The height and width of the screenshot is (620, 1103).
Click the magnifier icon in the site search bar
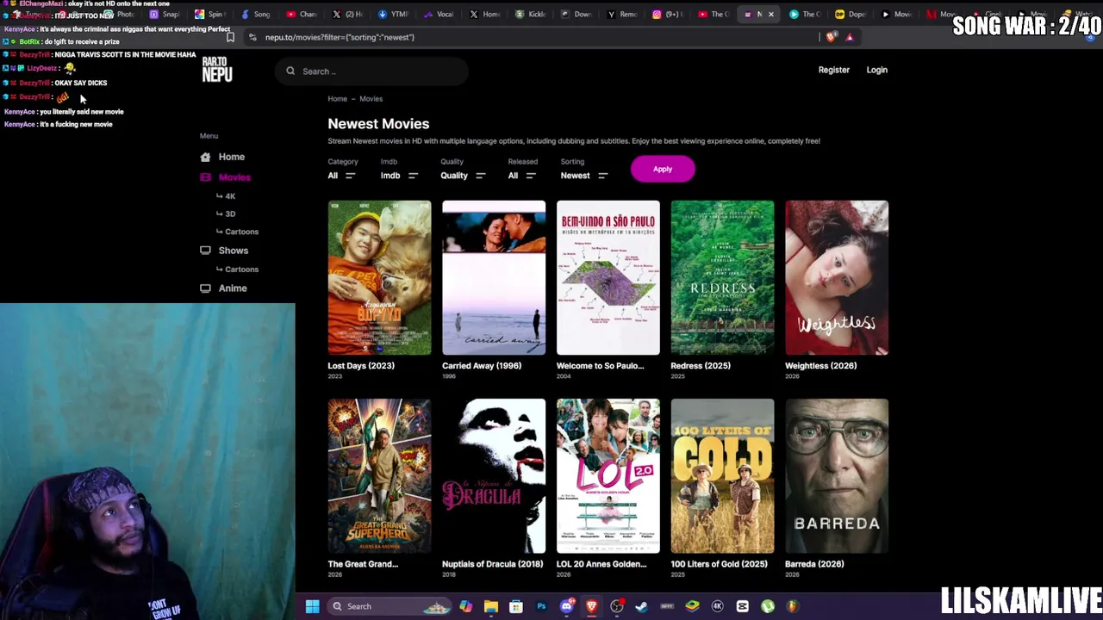[x=290, y=71]
